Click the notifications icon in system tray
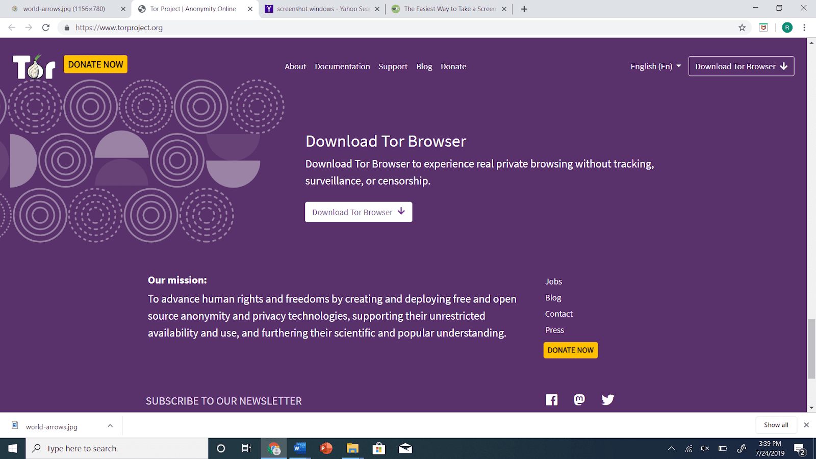The width and height of the screenshot is (816, 459). pyautogui.click(x=799, y=448)
